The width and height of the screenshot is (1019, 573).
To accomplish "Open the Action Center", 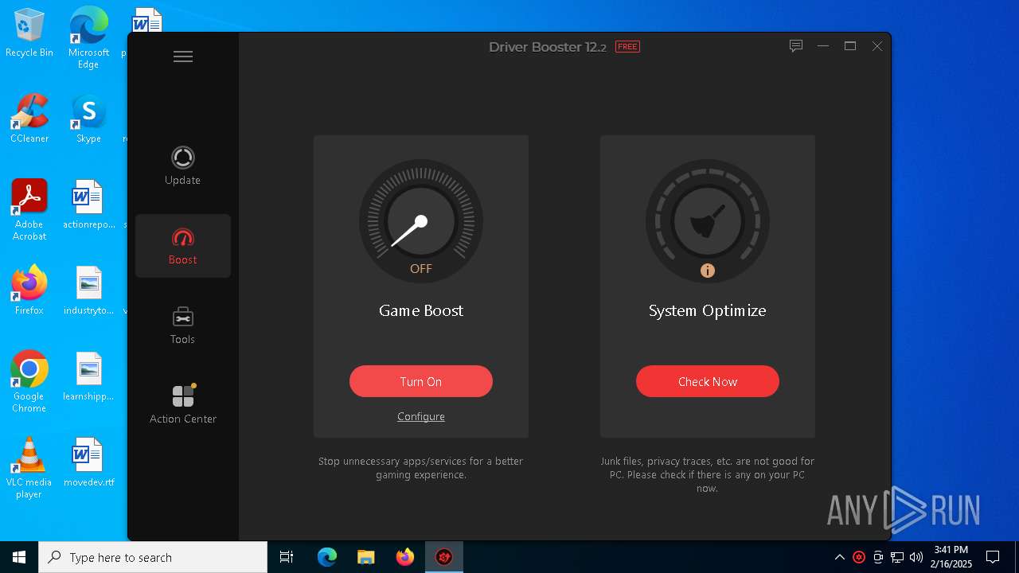I will coord(182,405).
